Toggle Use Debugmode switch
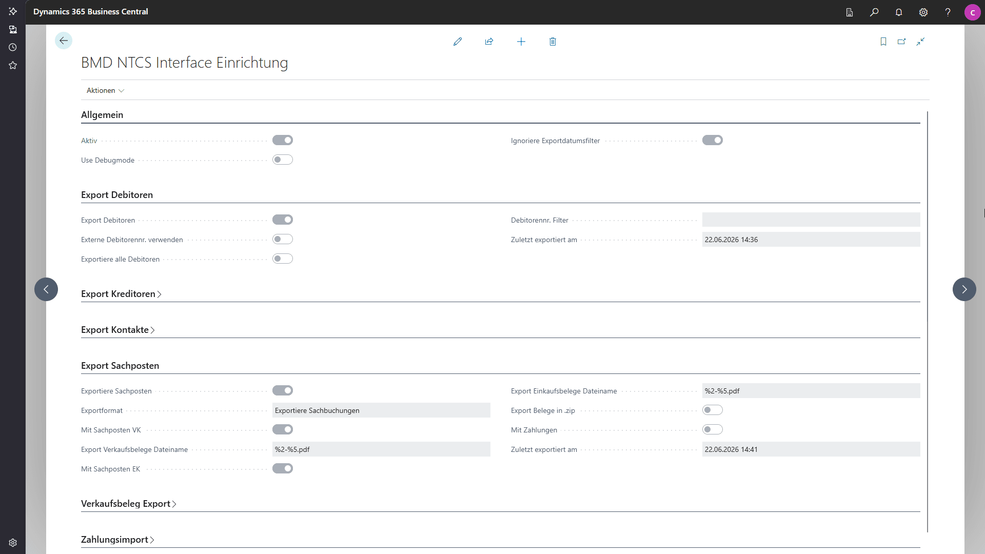 pyautogui.click(x=283, y=160)
